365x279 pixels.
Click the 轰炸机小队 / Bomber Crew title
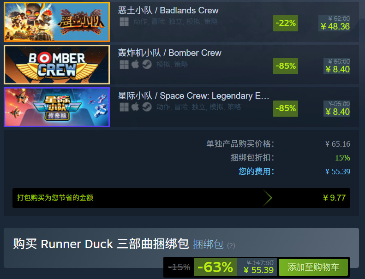tap(169, 53)
